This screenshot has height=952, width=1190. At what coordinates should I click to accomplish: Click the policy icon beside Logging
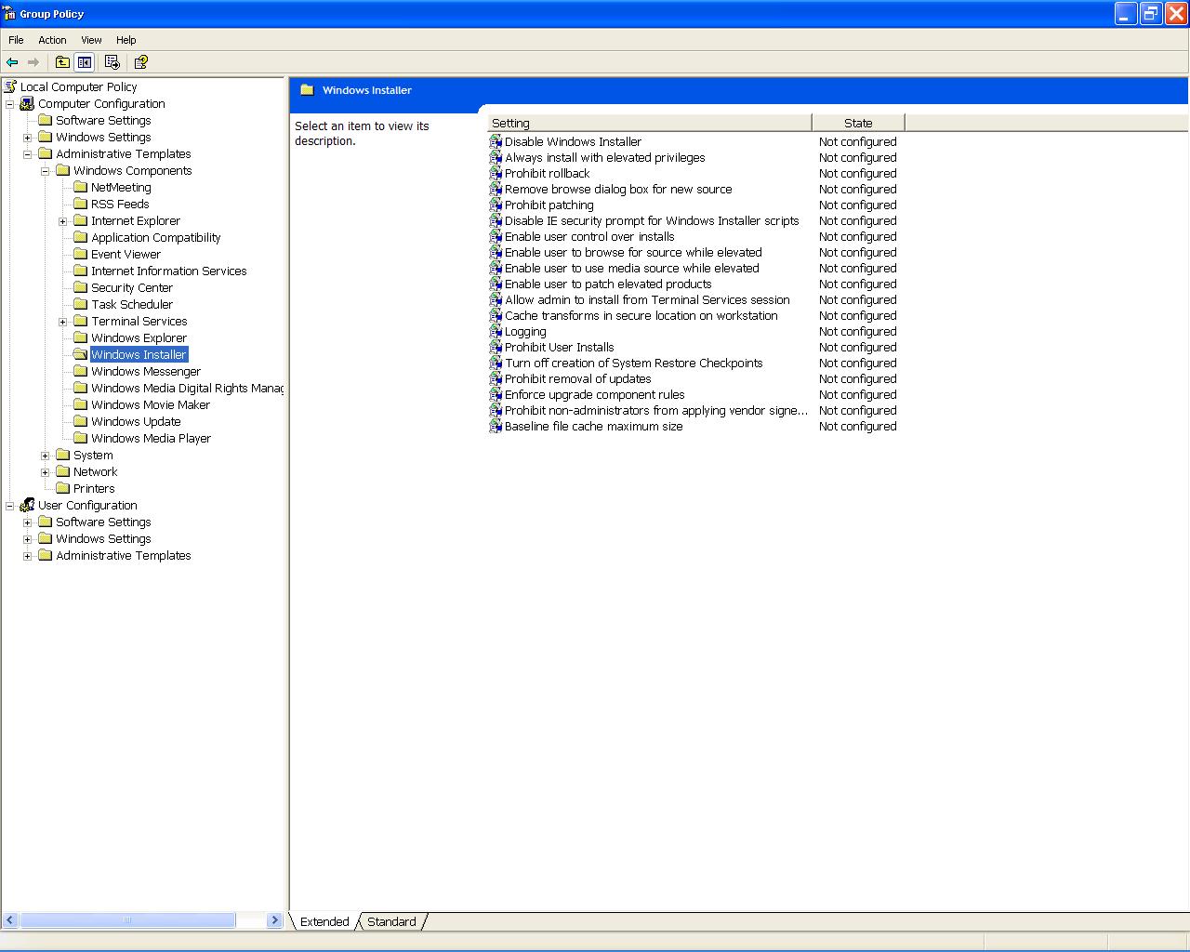(x=496, y=331)
